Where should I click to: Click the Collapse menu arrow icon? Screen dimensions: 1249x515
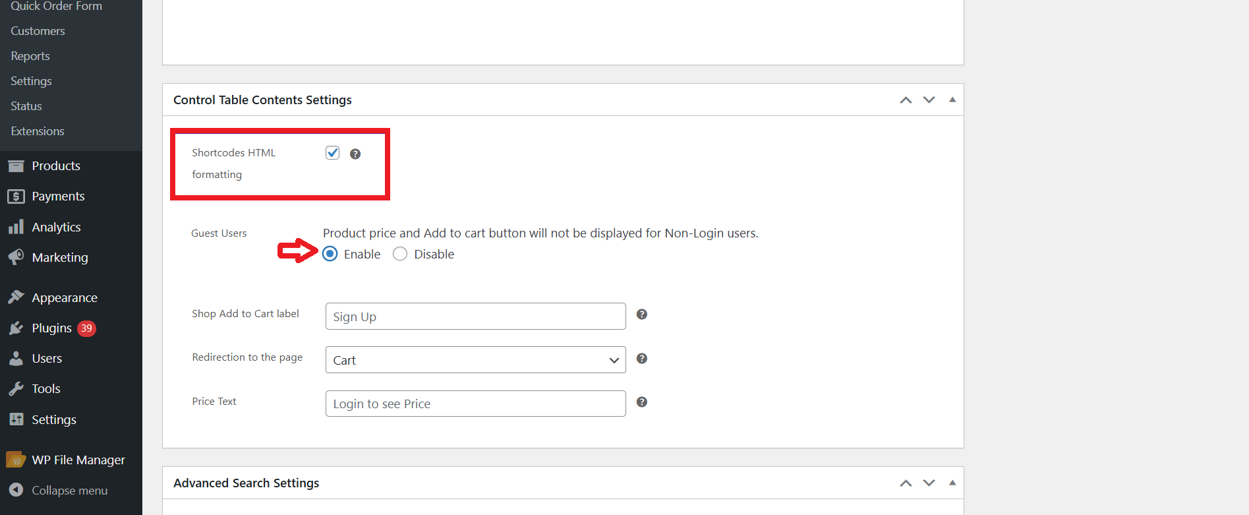[16, 490]
